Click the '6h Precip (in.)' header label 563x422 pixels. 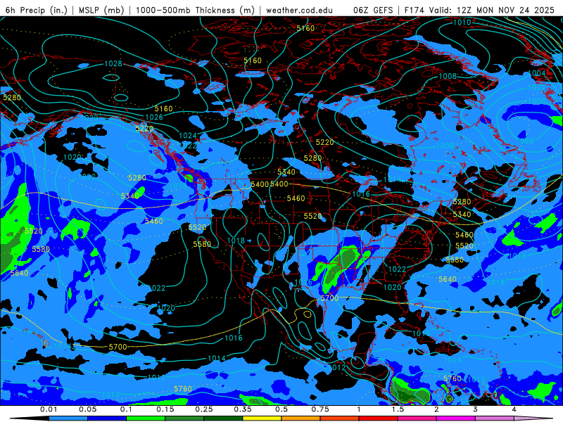pos(37,10)
